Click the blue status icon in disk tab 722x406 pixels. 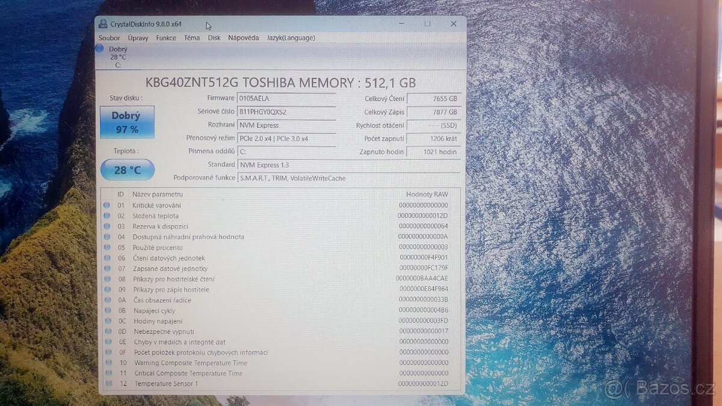coord(100,48)
